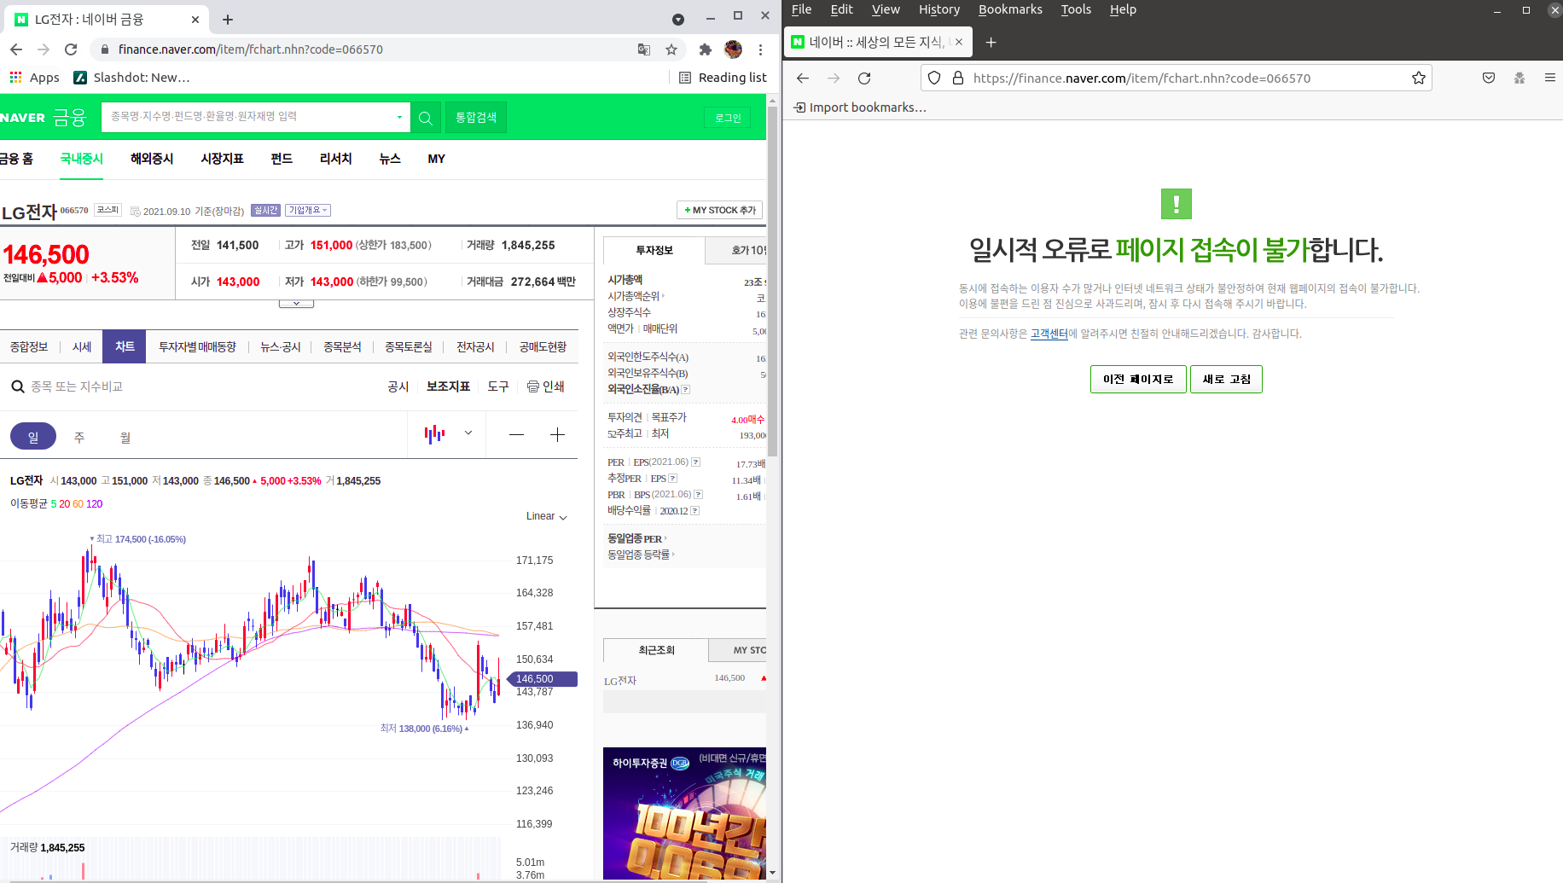This screenshot has width=1563, height=883.
Task: Open 보조지표 chart options
Action: (448, 386)
